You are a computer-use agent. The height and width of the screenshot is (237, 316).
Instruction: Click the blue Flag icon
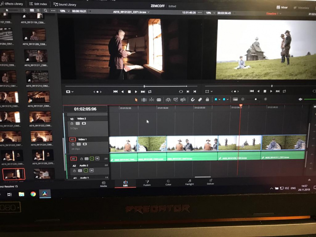(x=216, y=100)
